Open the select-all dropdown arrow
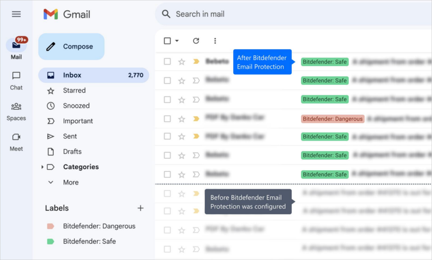Image resolution: width=432 pixels, height=260 pixels. pyautogui.click(x=177, y=41)
